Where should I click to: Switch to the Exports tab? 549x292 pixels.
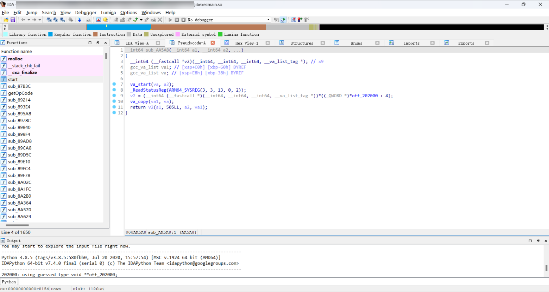click(466, 43)
